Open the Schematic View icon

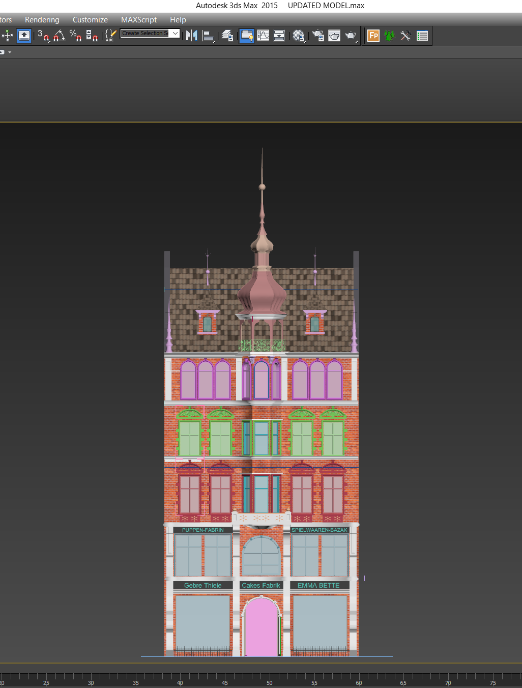pyautogui.click(x=279, y=36)
